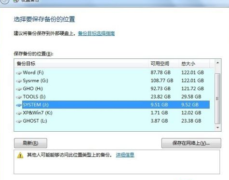Image resolution: width=229 pixels, height=180 pixels.
Task: Click the 总大小 column header
Action: (x=194, y=64)
